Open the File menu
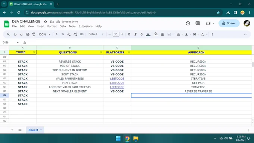The image size is (254, 143). pos(14,26)
